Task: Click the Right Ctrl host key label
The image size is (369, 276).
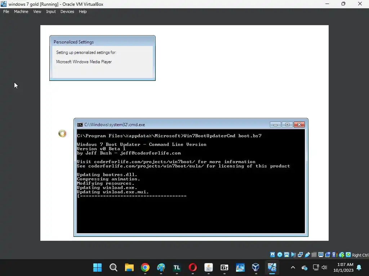Action: click(x=360, y=255)
